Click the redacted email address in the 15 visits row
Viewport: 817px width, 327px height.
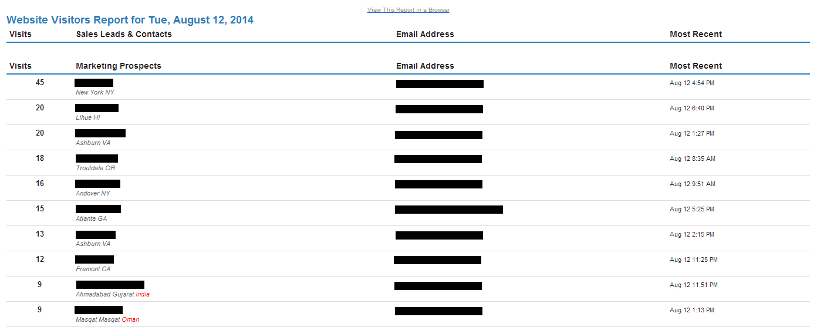coord(449,210)
